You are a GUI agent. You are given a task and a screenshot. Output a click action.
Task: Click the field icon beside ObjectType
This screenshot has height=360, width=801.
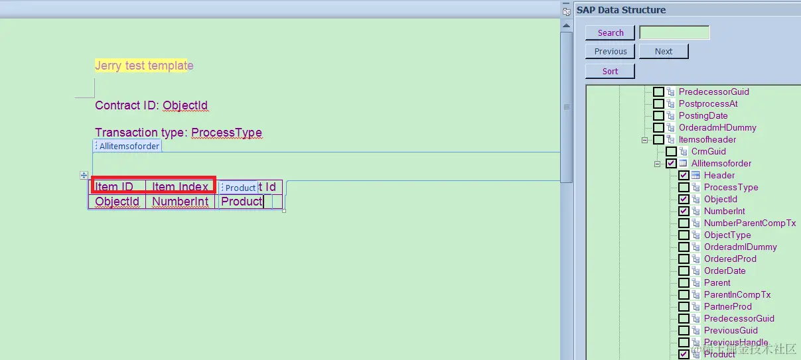tap(696, 235)
